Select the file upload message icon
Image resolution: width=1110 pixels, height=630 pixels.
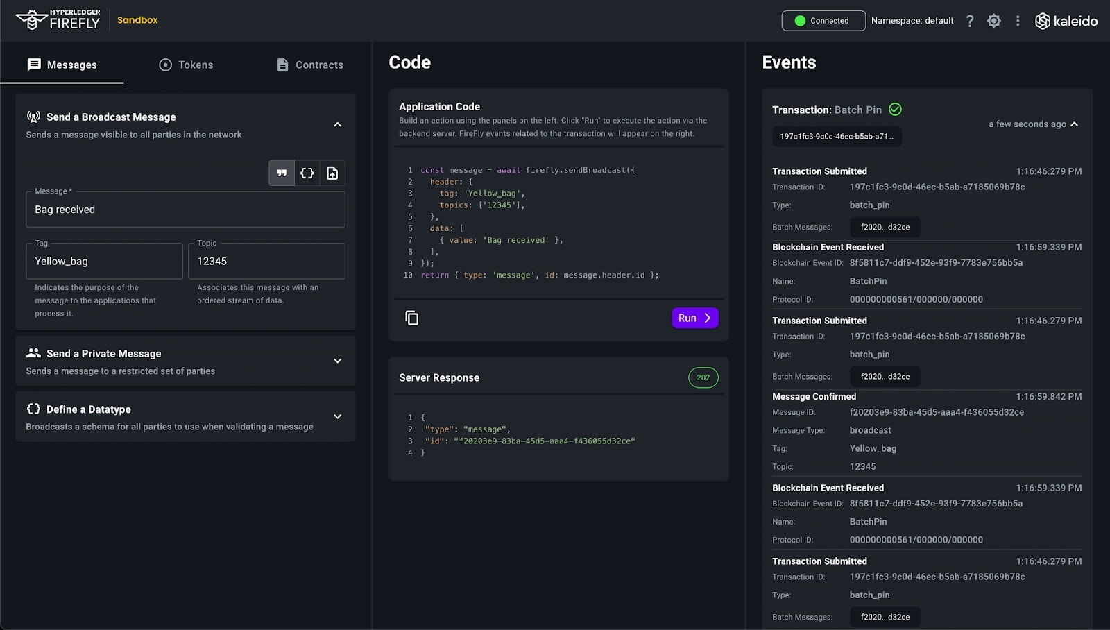[332, 173]
